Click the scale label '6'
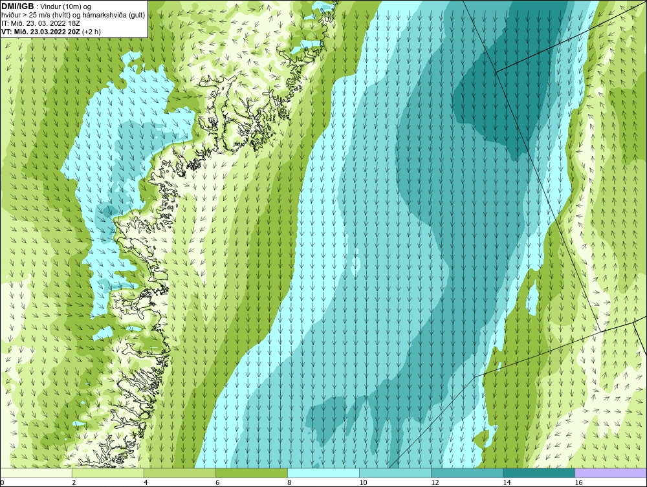Viewport: 647px width, 487px height. pos(217,482)
